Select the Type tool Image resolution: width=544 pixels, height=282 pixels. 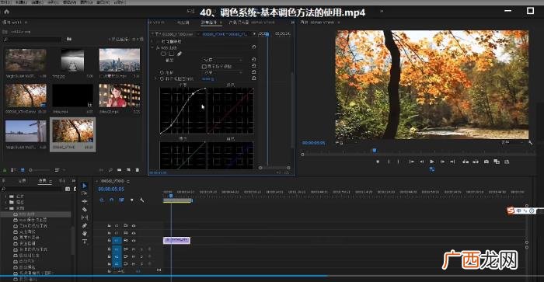pyautogui.click(x=84, y=242)
